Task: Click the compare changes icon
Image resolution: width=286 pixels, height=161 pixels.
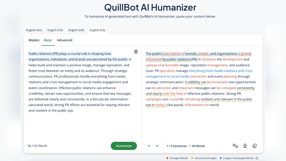Action: click(x=235, y=146)
